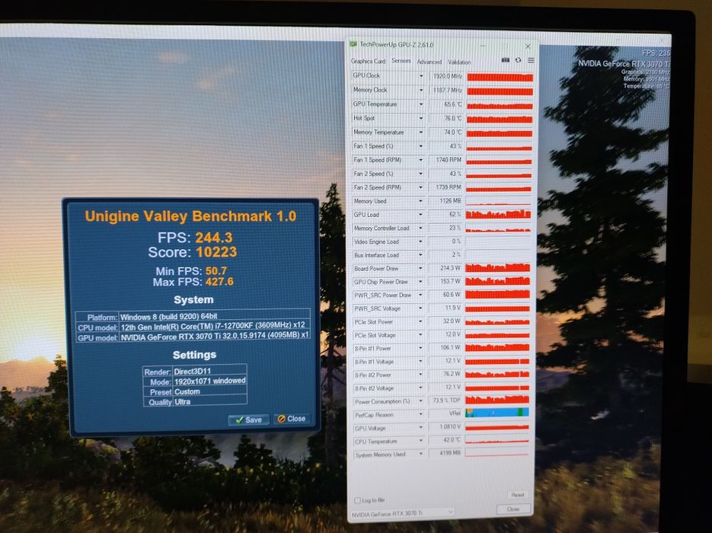Click the Close button in Valley results
Screen dimensions: 712x533
[292, 419]
